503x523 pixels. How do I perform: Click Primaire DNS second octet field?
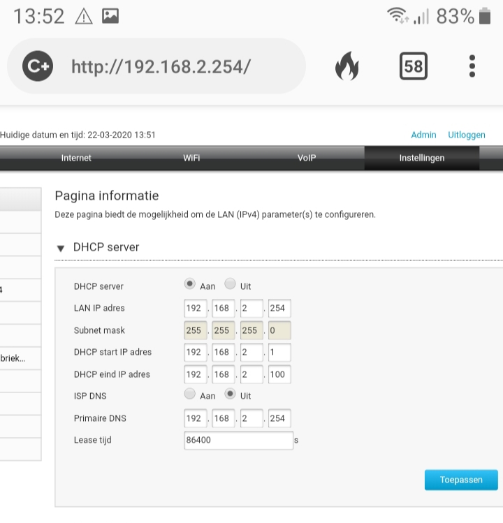click(x=224, y=418)
